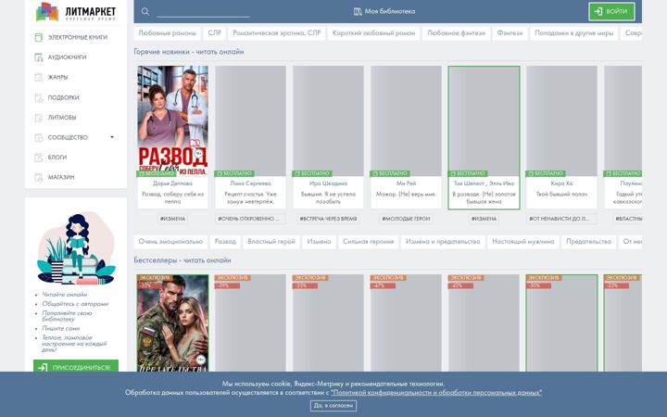
Task: Click the #ВСТРЕЧА ЧЕРЕЗ ВРЕМЯ hashtag
Action: point(328,219)
